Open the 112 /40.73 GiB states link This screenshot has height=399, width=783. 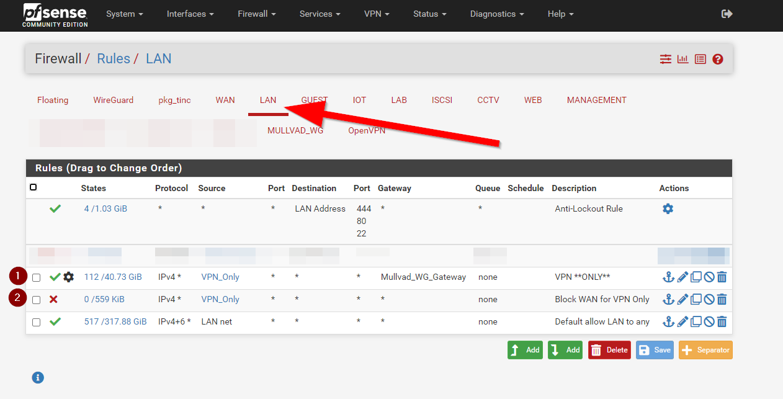point(113,277)
